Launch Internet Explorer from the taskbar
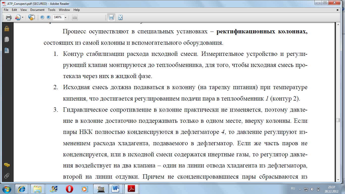 click(21, 189)
